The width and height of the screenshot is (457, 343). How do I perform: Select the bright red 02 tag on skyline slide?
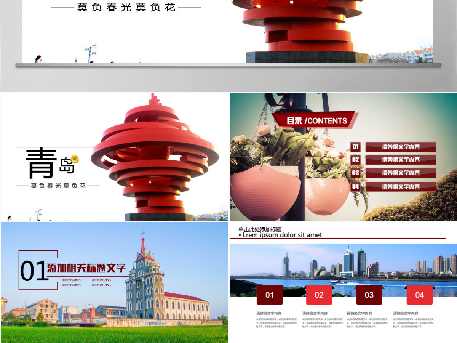[319, 295]
